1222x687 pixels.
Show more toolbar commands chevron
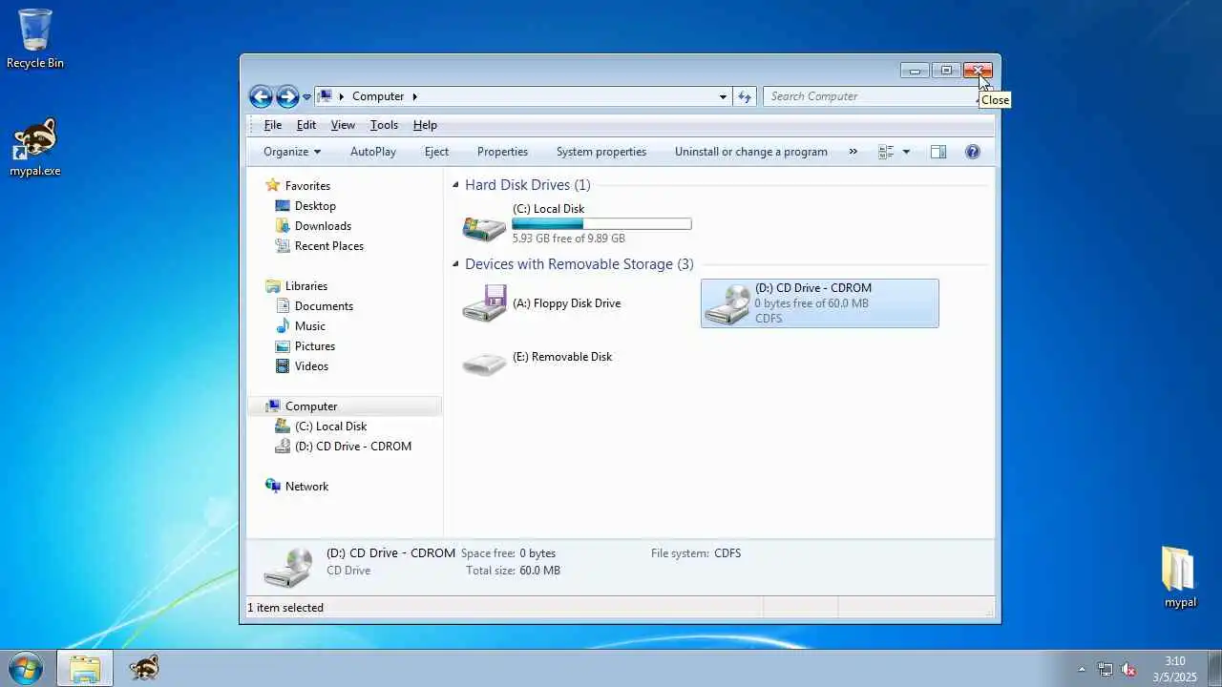tap(853, 152)
